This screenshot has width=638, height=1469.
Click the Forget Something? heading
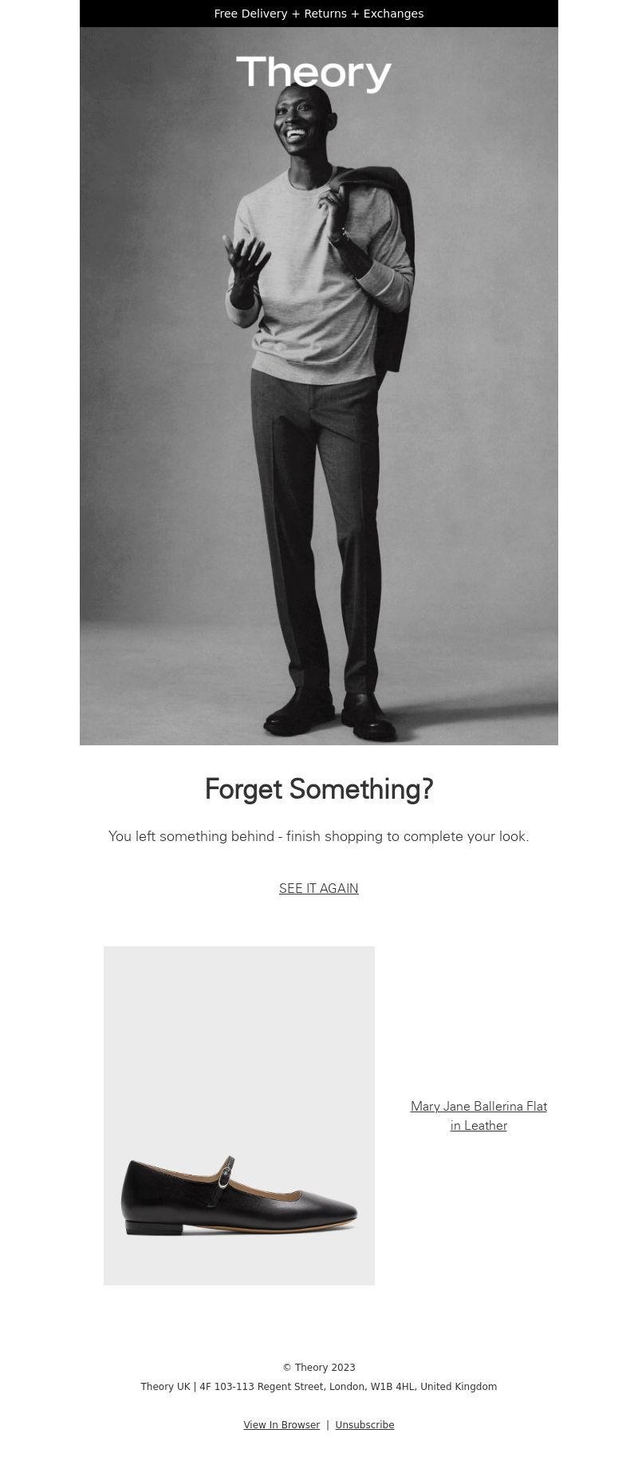click(319, 789)
